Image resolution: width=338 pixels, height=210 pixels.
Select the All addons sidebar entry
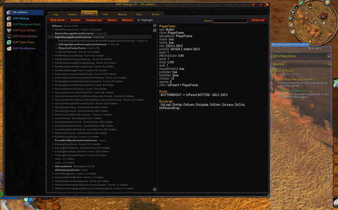coord(25,12)
